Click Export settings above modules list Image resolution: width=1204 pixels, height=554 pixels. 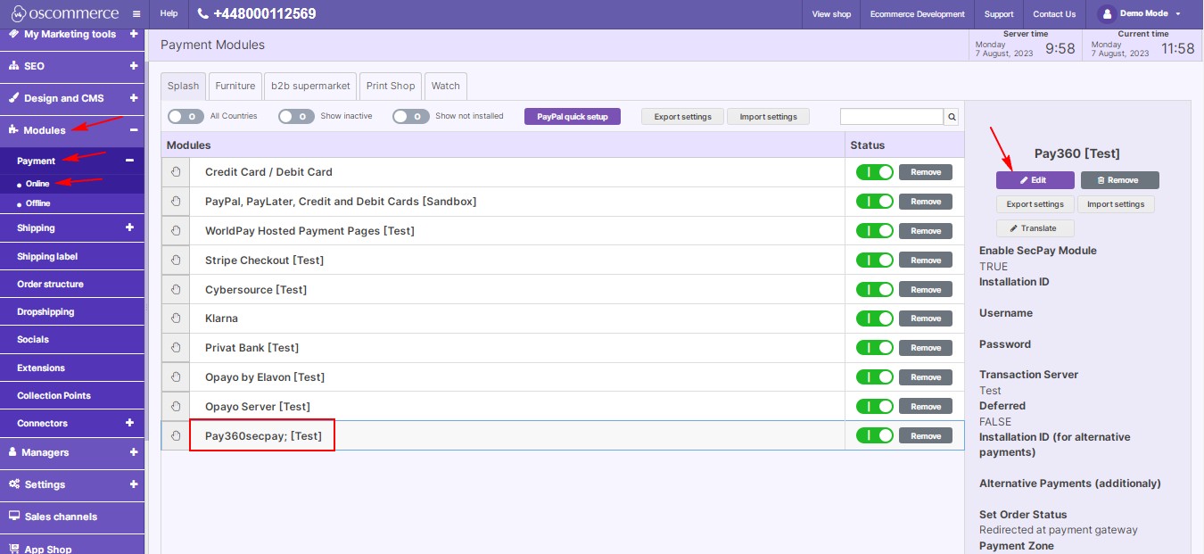click(x=683, y=117)
